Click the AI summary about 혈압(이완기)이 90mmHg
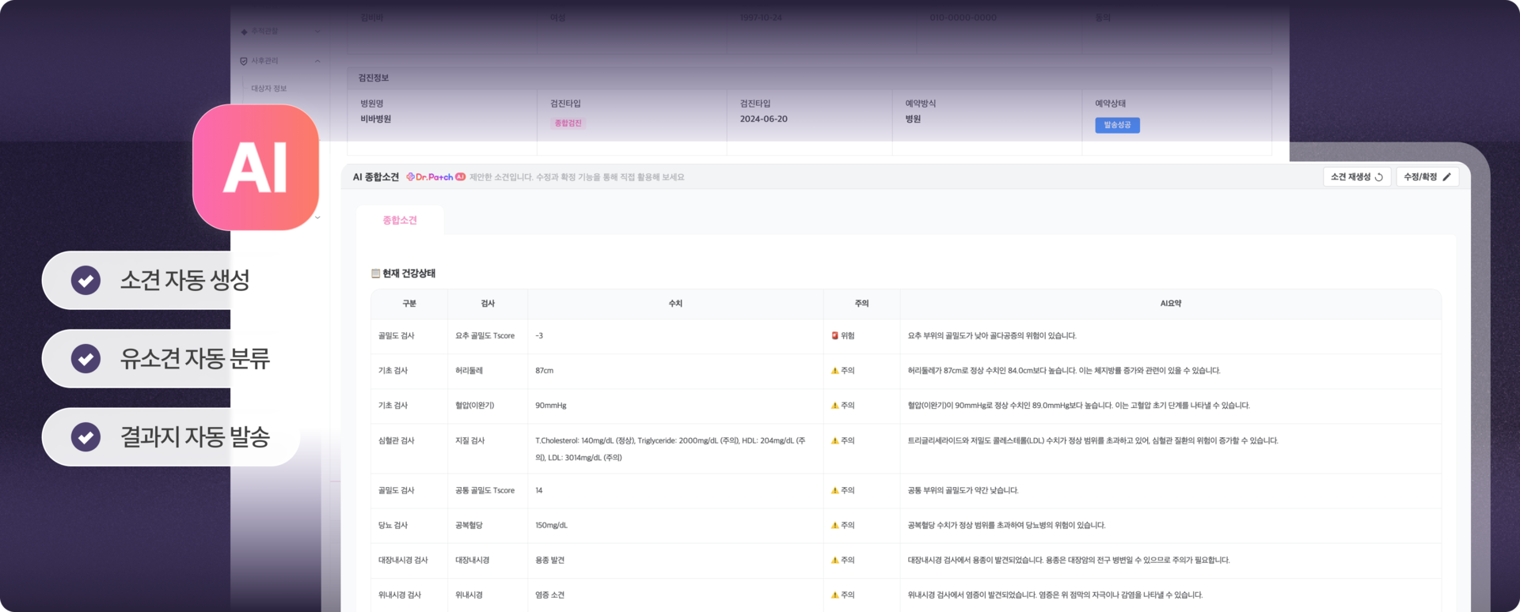This screenshot has width=1520, height=612. (x=1078, y=406)
